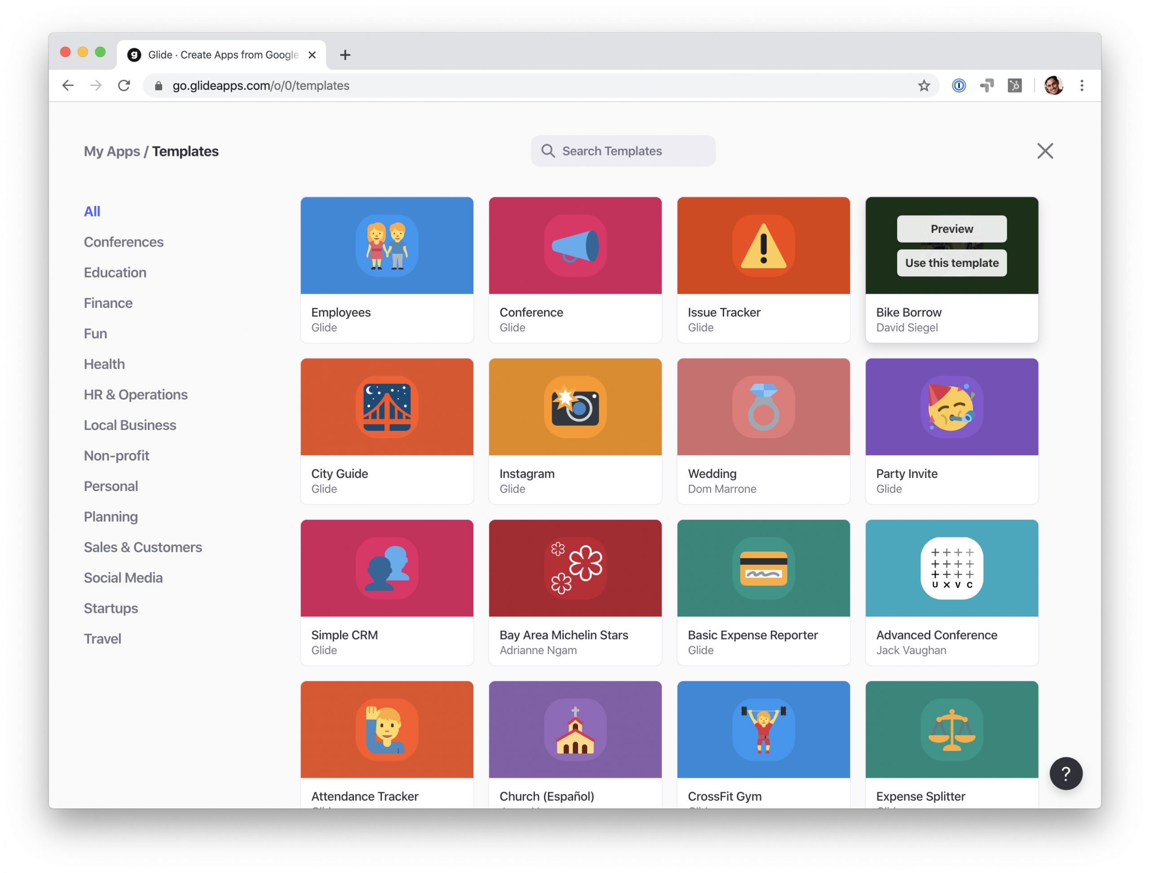Image resolution: width=1150 pixels, height=873 pixels.
Task: Click the browser back arrow
Action: point(67,85)
